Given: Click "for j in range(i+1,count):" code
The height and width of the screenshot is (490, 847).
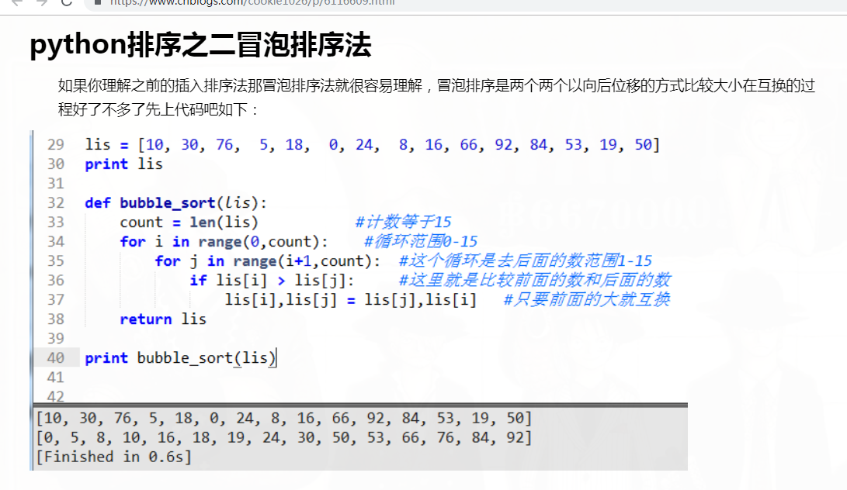Looking at the screenshot, I should coord(267,261).
